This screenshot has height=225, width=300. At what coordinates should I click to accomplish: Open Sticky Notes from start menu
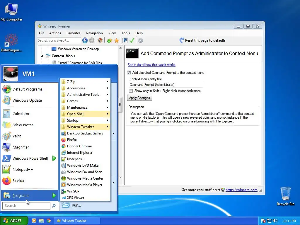coord(30,125)
